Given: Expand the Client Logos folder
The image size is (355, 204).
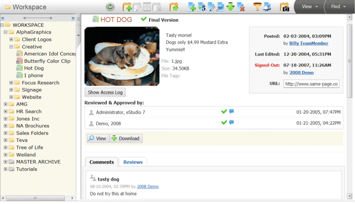Looking at the screenshot, I should pyautogui.click(x=11, y=39).
